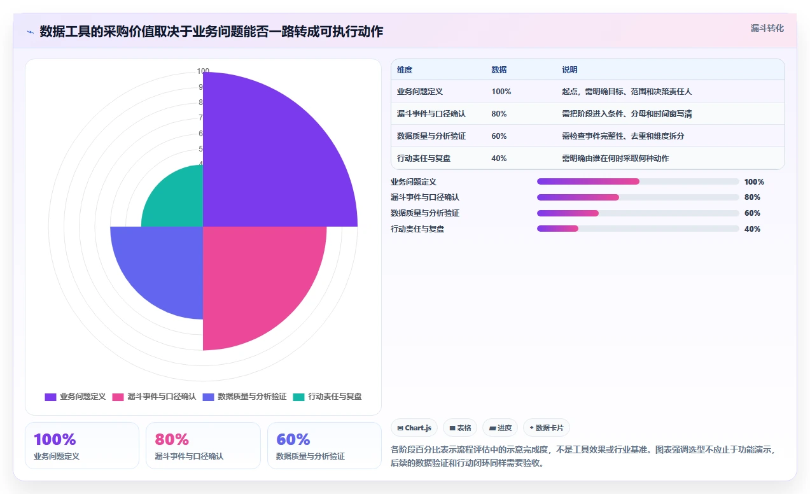
Task: Toggle 漏斗事件与口径确认 legend item in chart
Action: point(155,397)
